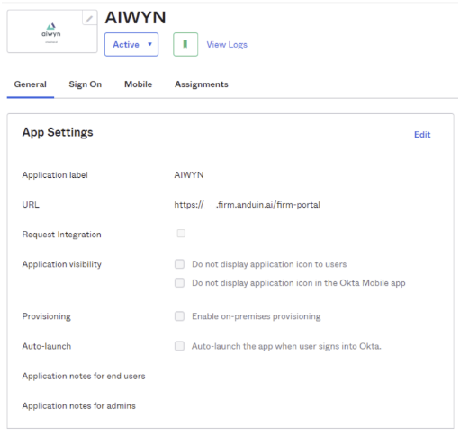Open the Active status dropdown
This screenshot has height=435, width=460.
coord(131,44)
